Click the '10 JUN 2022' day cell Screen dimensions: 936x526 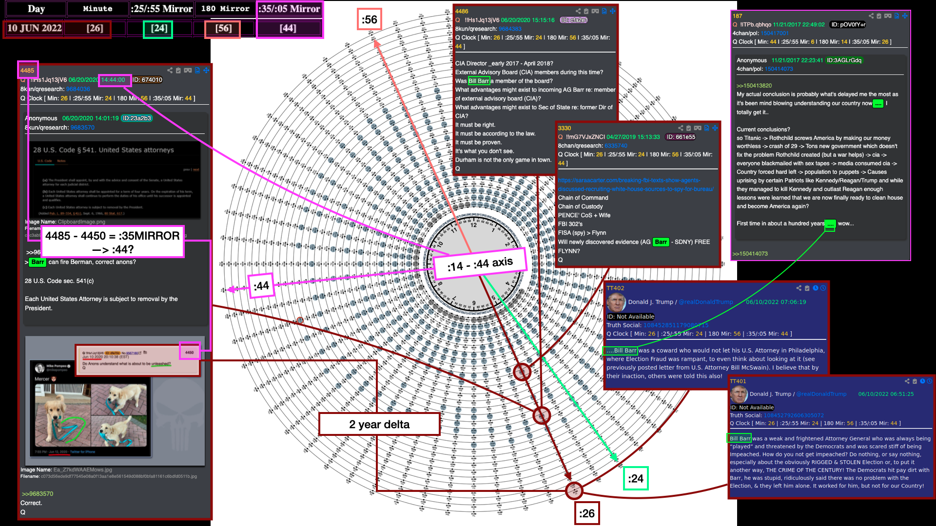coord(34,28)
